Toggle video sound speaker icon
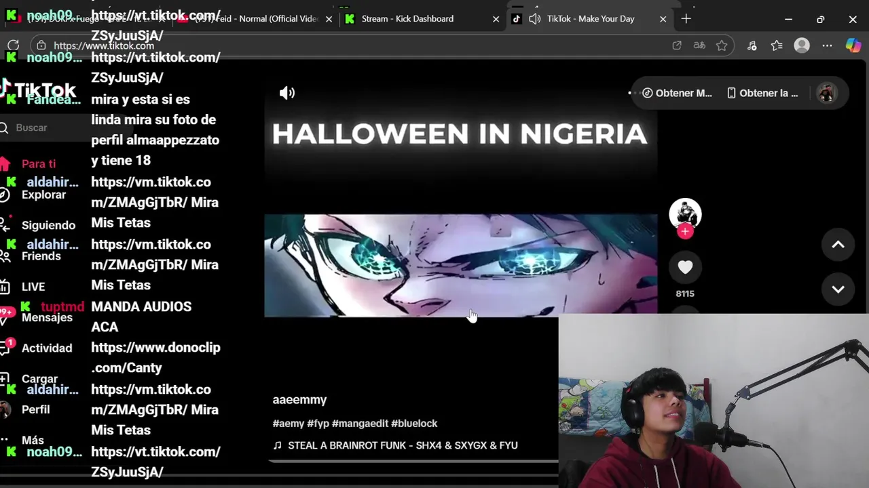The width and height of the screenshot is (869, 488). click(287, 93)
